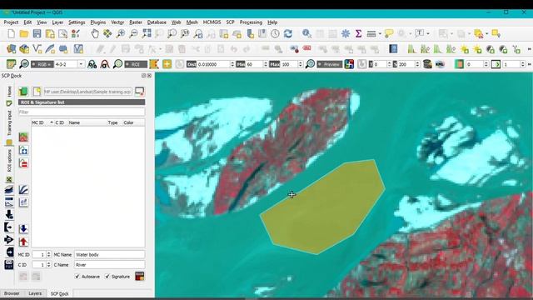Create a new project with the blank page icon
The height and width of the screenshot is (300, 533).
pos(11,33)
